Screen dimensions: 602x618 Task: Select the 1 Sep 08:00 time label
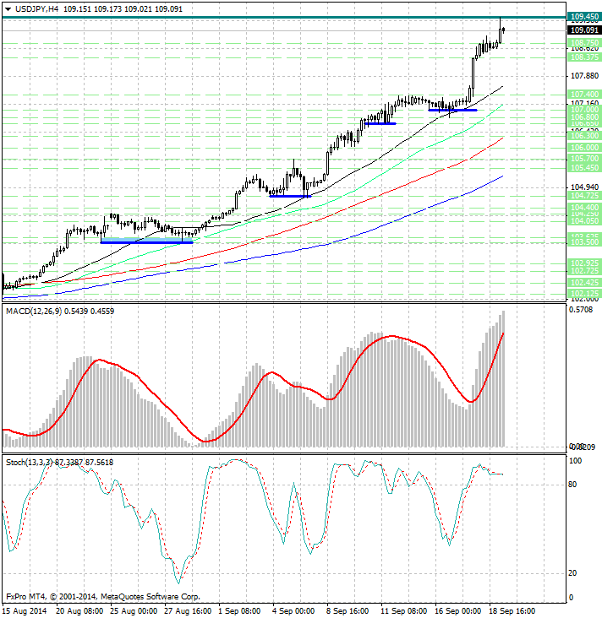click(x=239, y=611)
